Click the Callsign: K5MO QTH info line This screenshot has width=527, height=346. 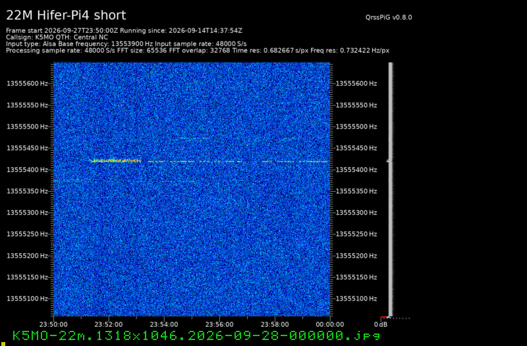(57, 37)
